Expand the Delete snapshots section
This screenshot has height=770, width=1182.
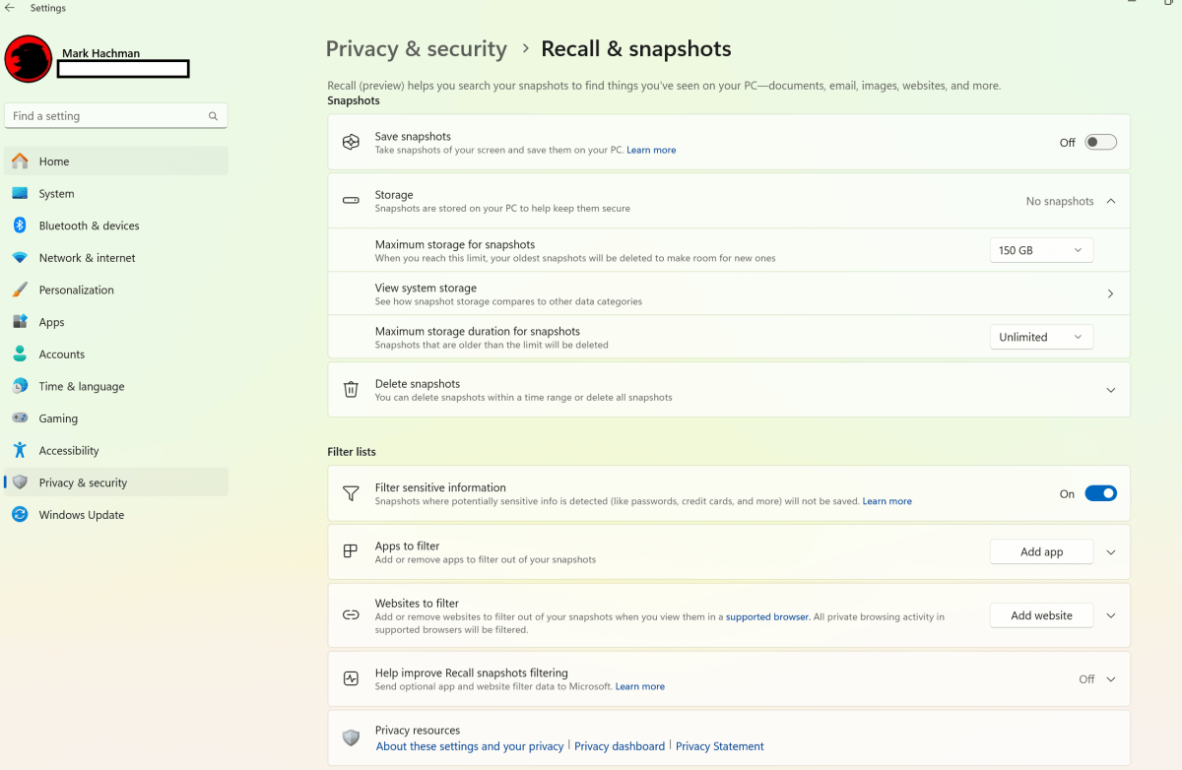tap(1110, 390)
